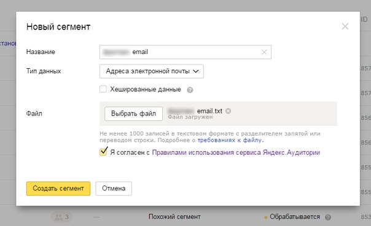Expand the Адреса электронной почты dropdown

(x=152, y=71)
